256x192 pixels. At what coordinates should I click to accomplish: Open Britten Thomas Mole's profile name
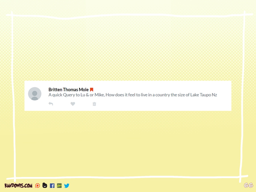(69, 90)
